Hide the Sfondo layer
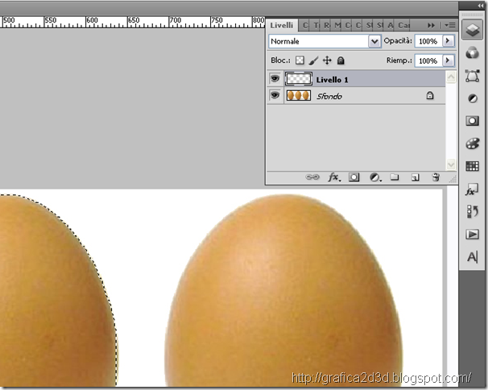The image size is (488, 390). (x=275, y=95)
